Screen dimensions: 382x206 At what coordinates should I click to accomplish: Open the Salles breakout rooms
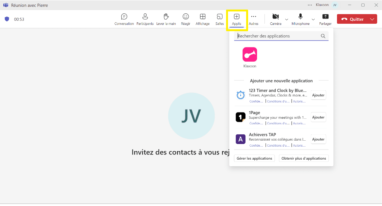219,19
